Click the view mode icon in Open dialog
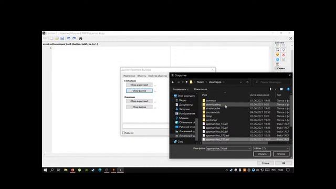336x189 pixels. (271, 89)
